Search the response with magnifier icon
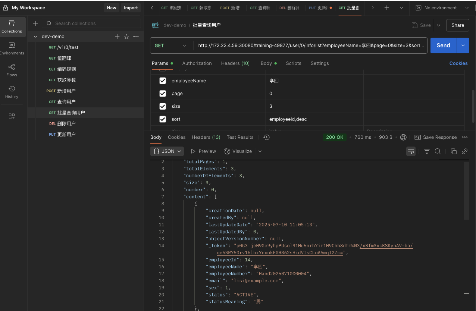 click(x=438, y=151)
